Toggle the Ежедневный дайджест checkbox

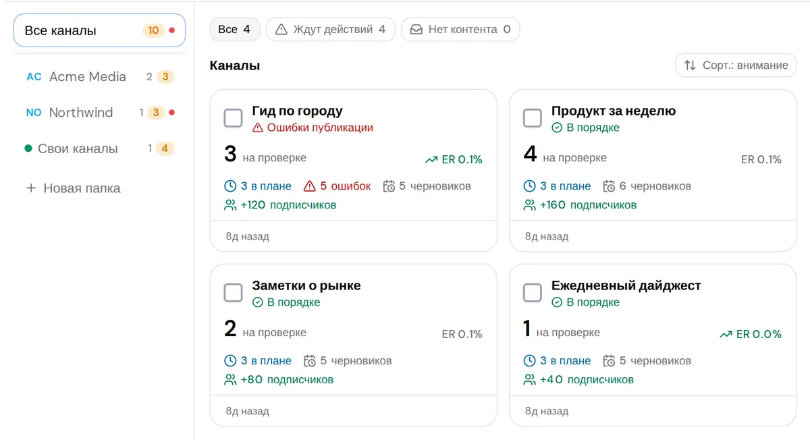tap(533, 293)
